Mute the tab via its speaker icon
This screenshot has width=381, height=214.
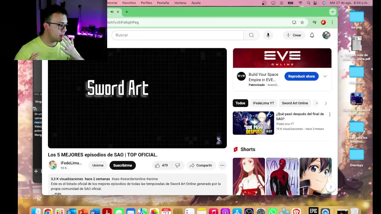coord(112,12)
